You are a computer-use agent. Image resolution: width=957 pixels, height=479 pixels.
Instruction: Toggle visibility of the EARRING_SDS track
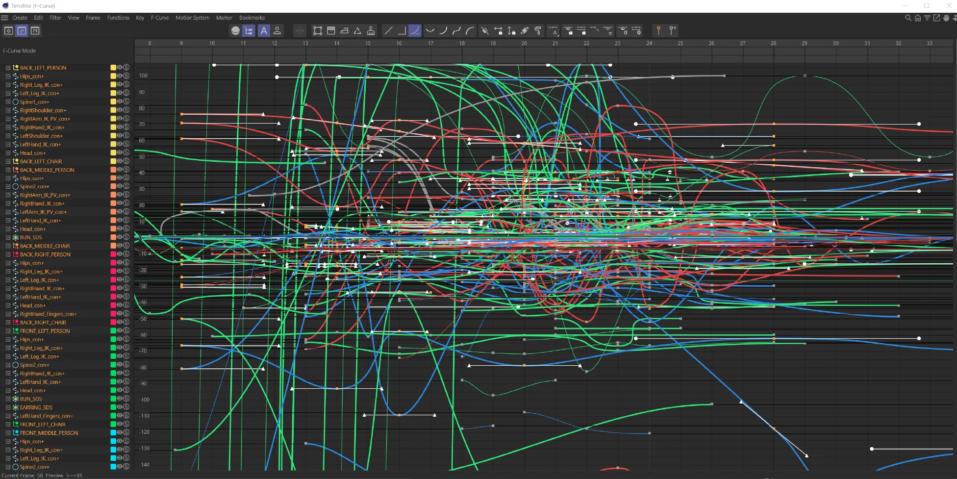coord(120,407)
